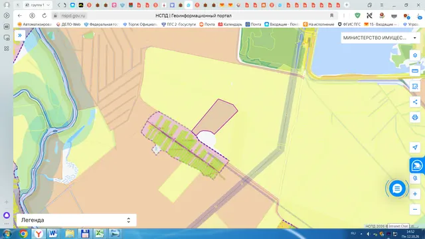Open the map layers panel icon

414,55
